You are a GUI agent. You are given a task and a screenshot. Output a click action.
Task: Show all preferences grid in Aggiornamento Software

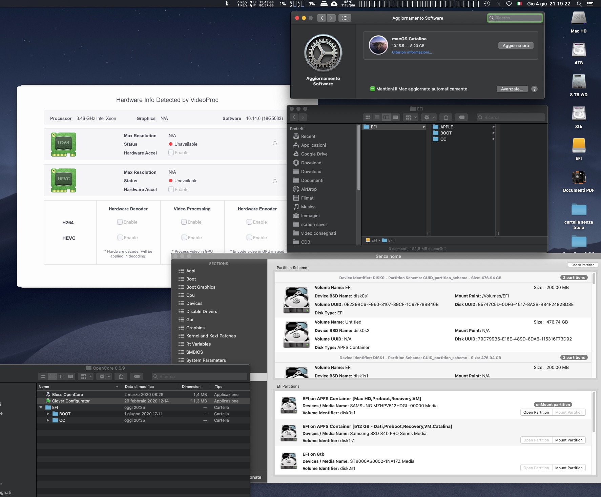pos(345,18)
